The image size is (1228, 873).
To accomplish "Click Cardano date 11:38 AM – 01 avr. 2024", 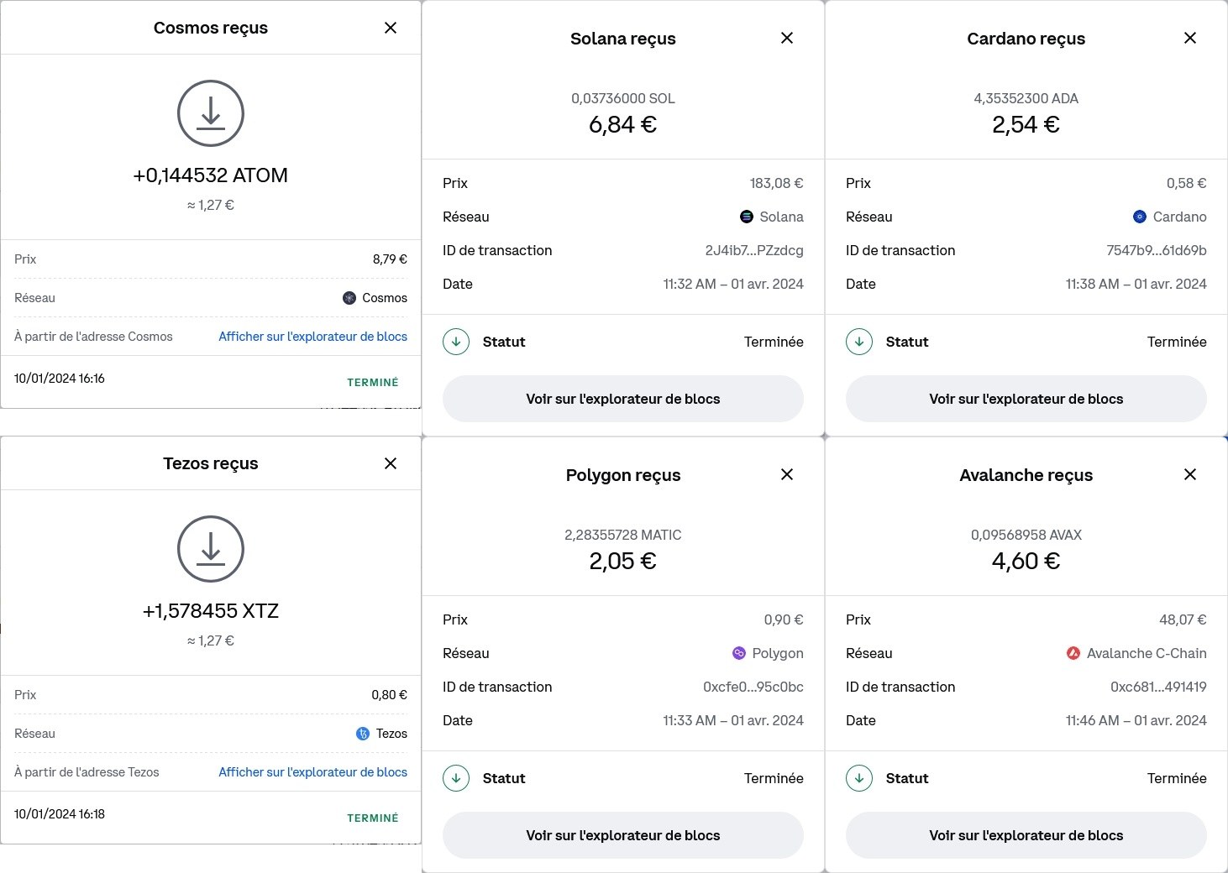I will point(1136,284).
